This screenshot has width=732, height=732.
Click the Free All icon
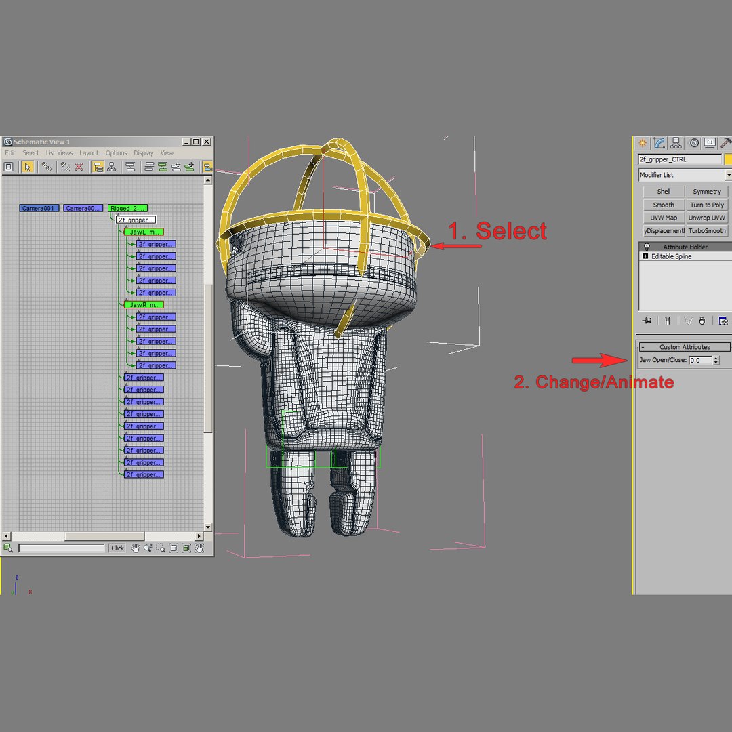click(176, 167)
